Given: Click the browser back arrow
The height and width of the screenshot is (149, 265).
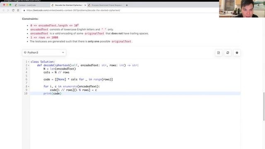Looking at the screenshot, I should (4, 10).
